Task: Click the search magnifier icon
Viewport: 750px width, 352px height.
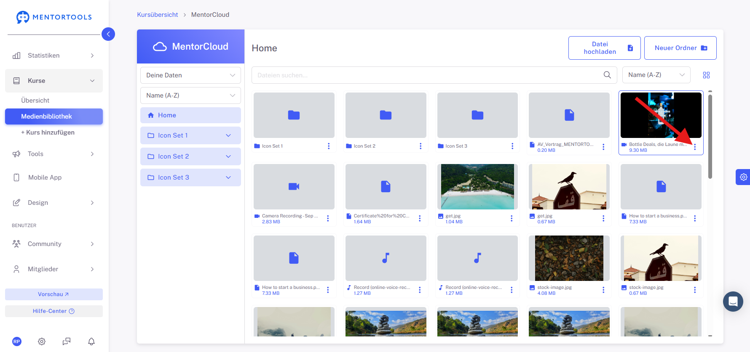Action: click(x=607, y=75)
